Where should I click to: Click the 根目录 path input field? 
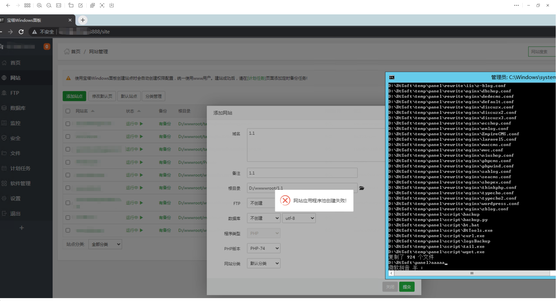302,188
